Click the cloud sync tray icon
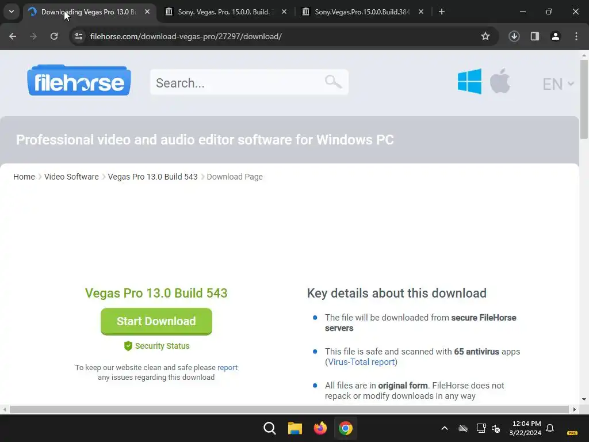589x442 pixels. click(463, 428)
